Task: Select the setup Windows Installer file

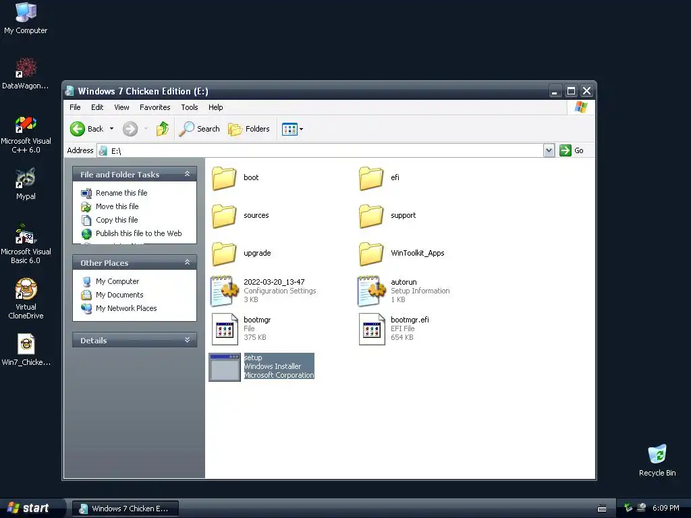Action: 262,366
